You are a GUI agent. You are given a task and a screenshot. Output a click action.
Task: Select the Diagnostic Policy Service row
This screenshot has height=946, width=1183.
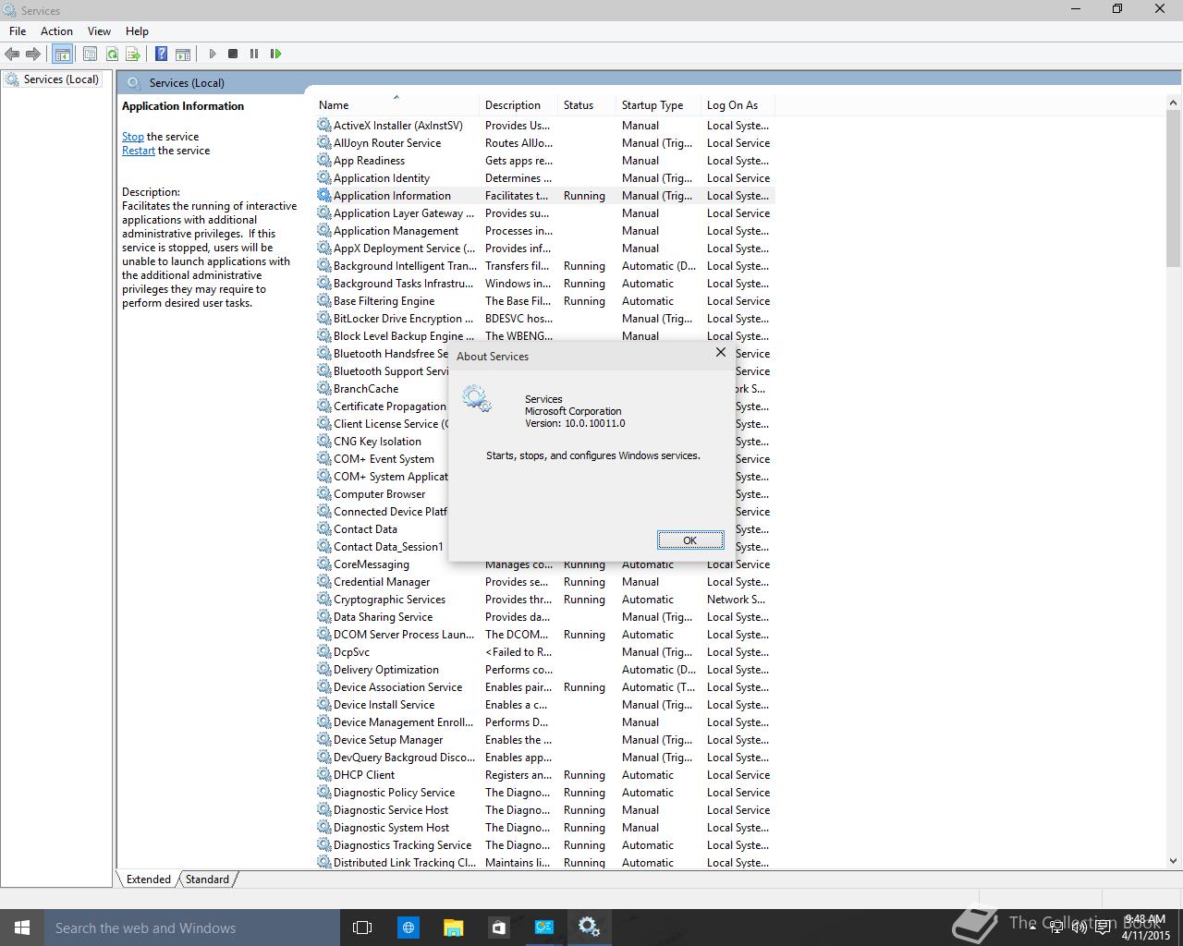click(544, 793)
